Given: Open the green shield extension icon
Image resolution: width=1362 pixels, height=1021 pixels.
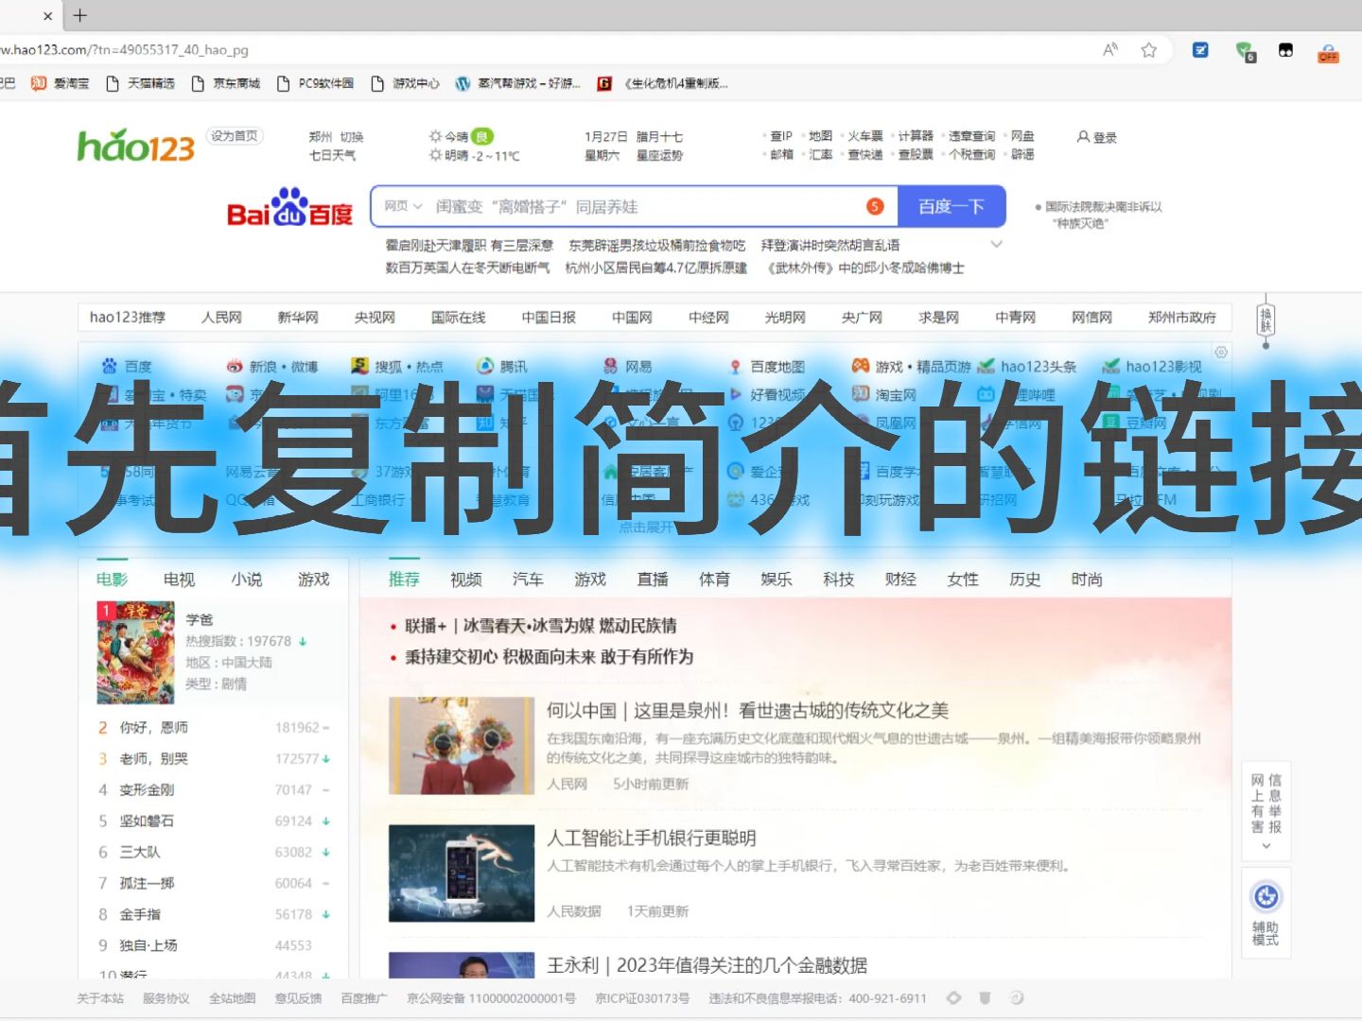Looking at the screenshot, I should pyautogui.click(x=1245, y=51).
